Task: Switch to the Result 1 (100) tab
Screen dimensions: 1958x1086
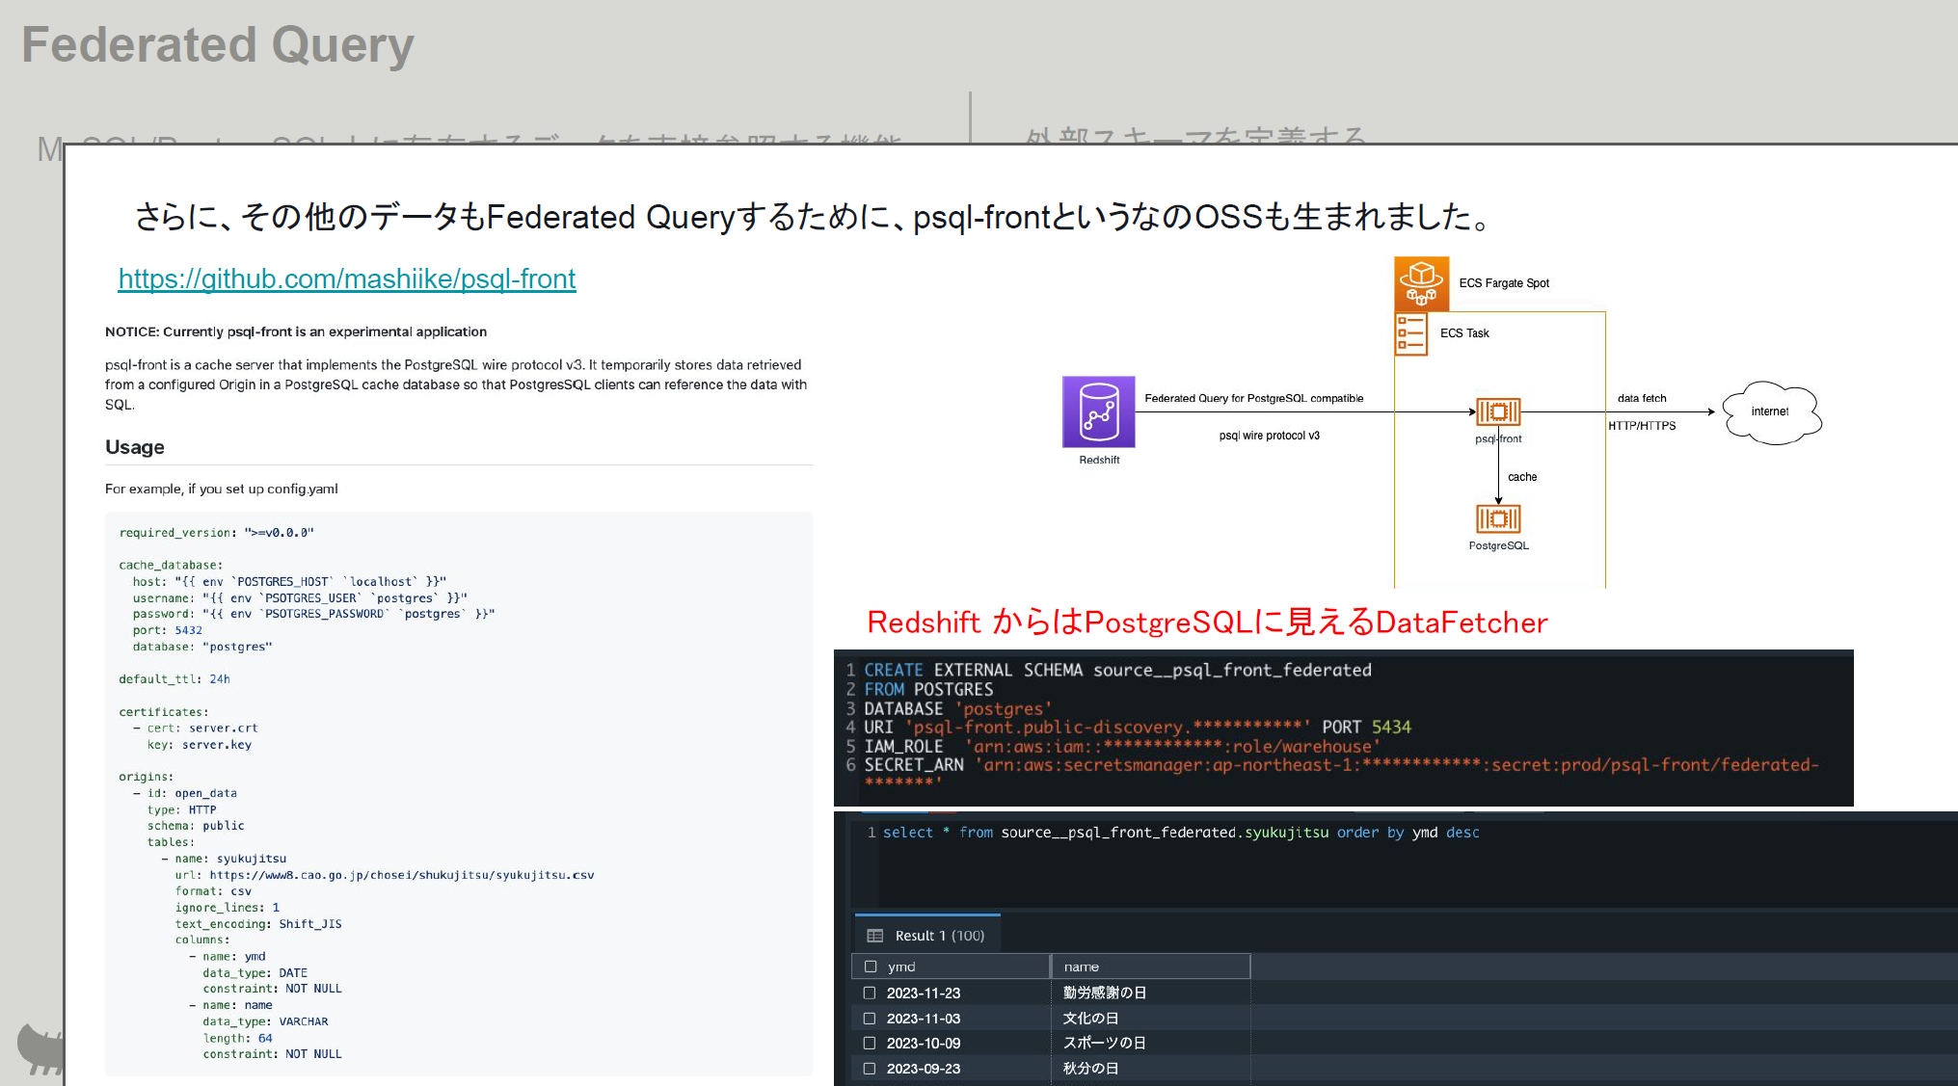Action: [939, 936]
